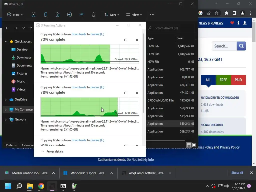This screenshot has height=192, width=256.
Task: Cancel the 70% complete copy operation
Action: pyautogui.click(x=137, y=40)
